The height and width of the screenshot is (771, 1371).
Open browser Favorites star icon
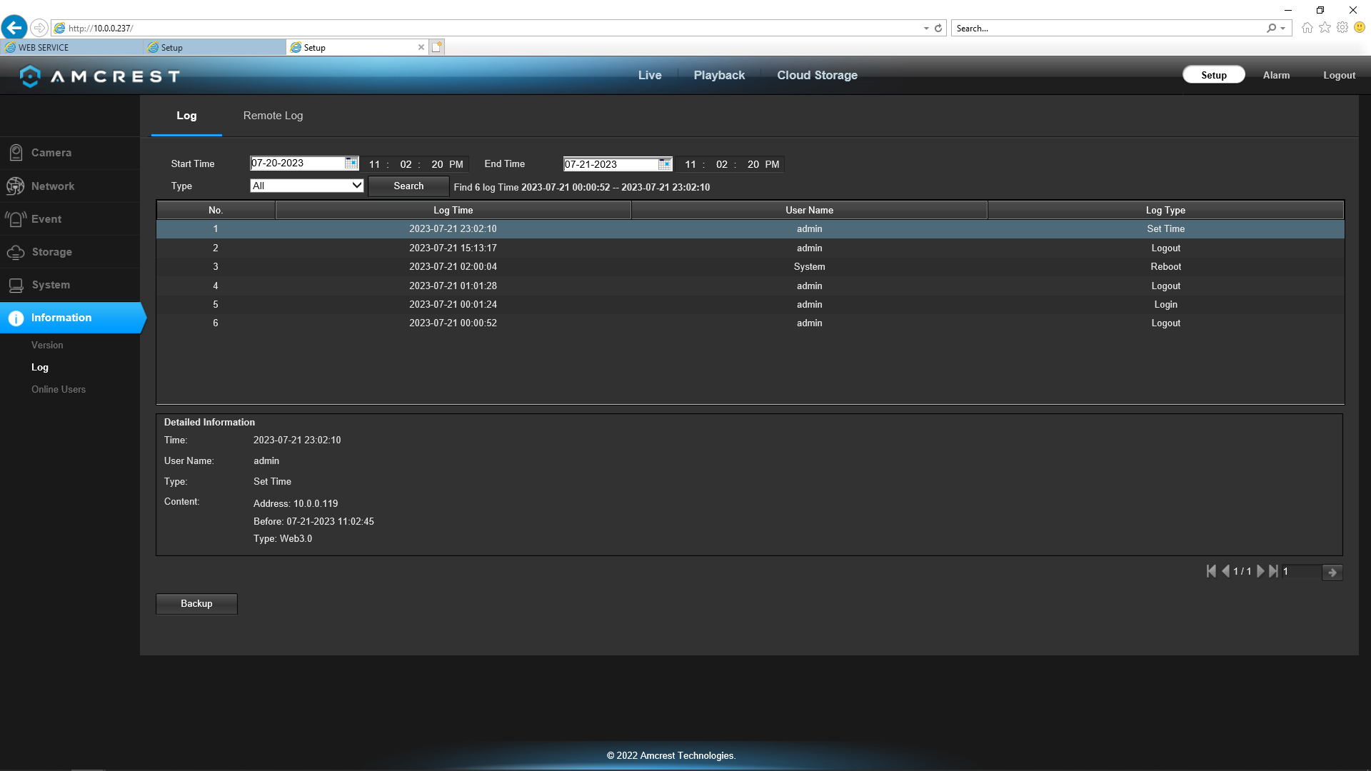click(1325, 28)
